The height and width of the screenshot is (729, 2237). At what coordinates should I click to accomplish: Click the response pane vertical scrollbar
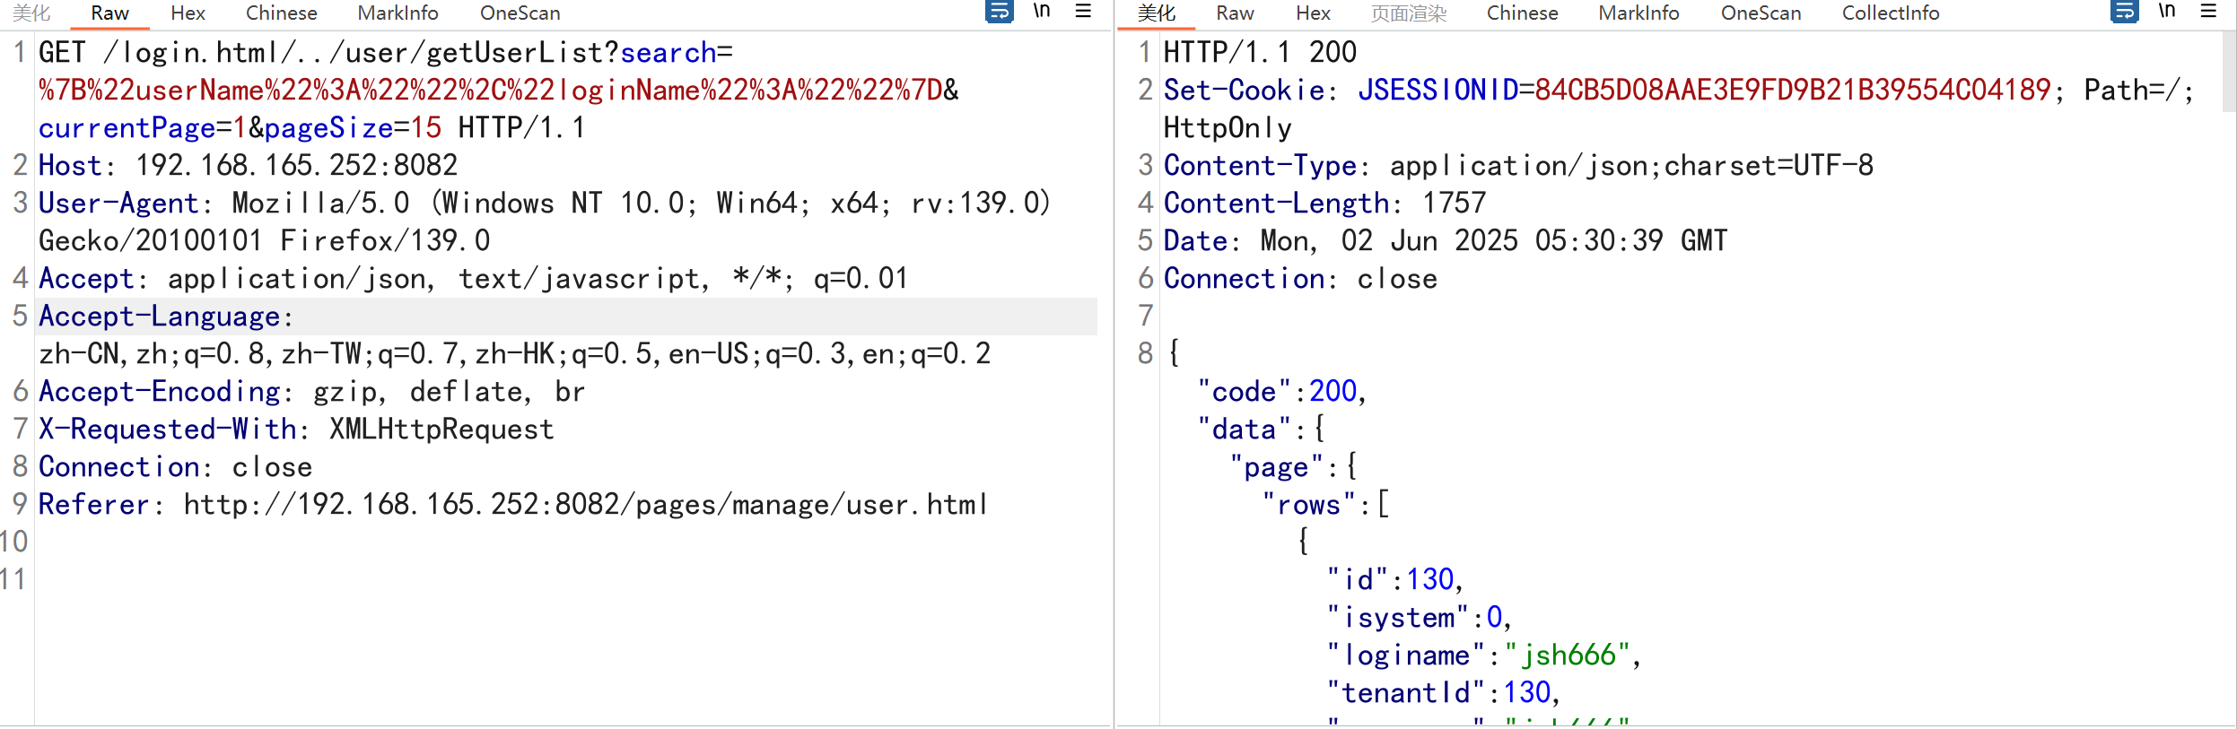pos(2228,72)
